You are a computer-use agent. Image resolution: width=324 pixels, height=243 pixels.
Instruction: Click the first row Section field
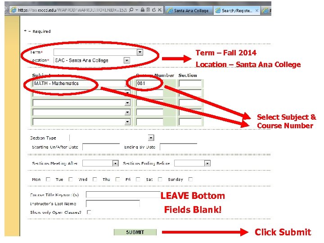pyautogui.click(x=190, y=84)
